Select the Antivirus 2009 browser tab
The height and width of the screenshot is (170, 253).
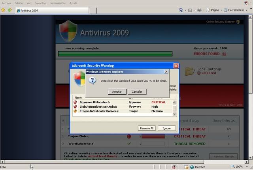click(52, 11)
